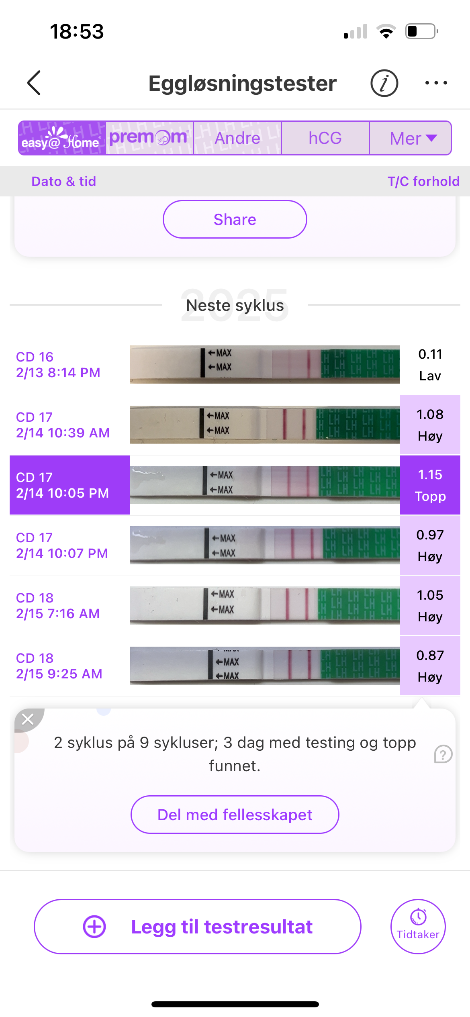Image resolution: width=470 pixels, height=1017 pixels.
Task: Open the CD 16 test strip photo
Action: (265, 364)
